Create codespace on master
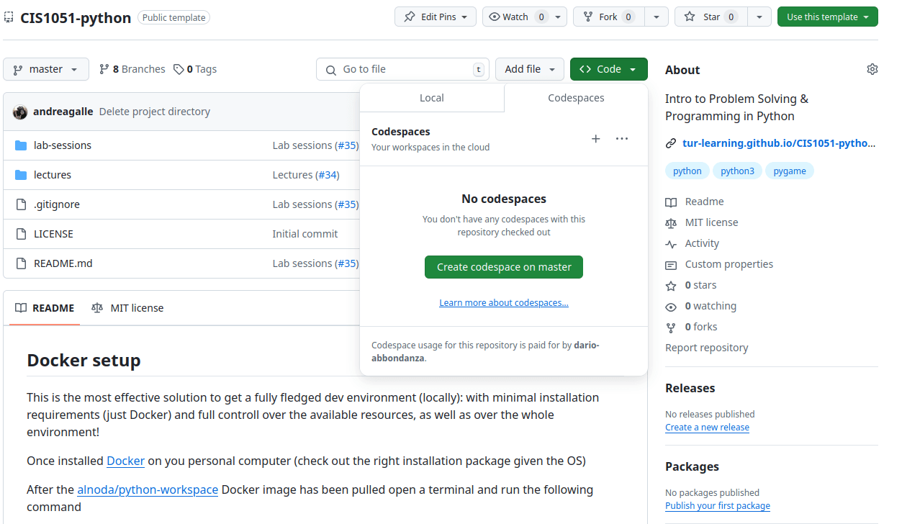902x524 pixels. coord(504,267)
